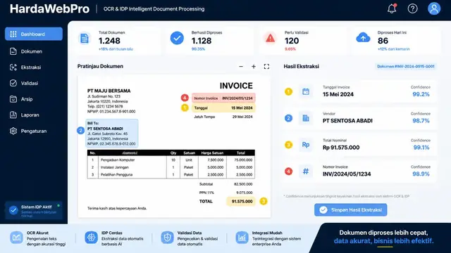Screen dimensions: 451x253
Task: Click the 99.1% confidence value
Action: [x=421, y=148]
